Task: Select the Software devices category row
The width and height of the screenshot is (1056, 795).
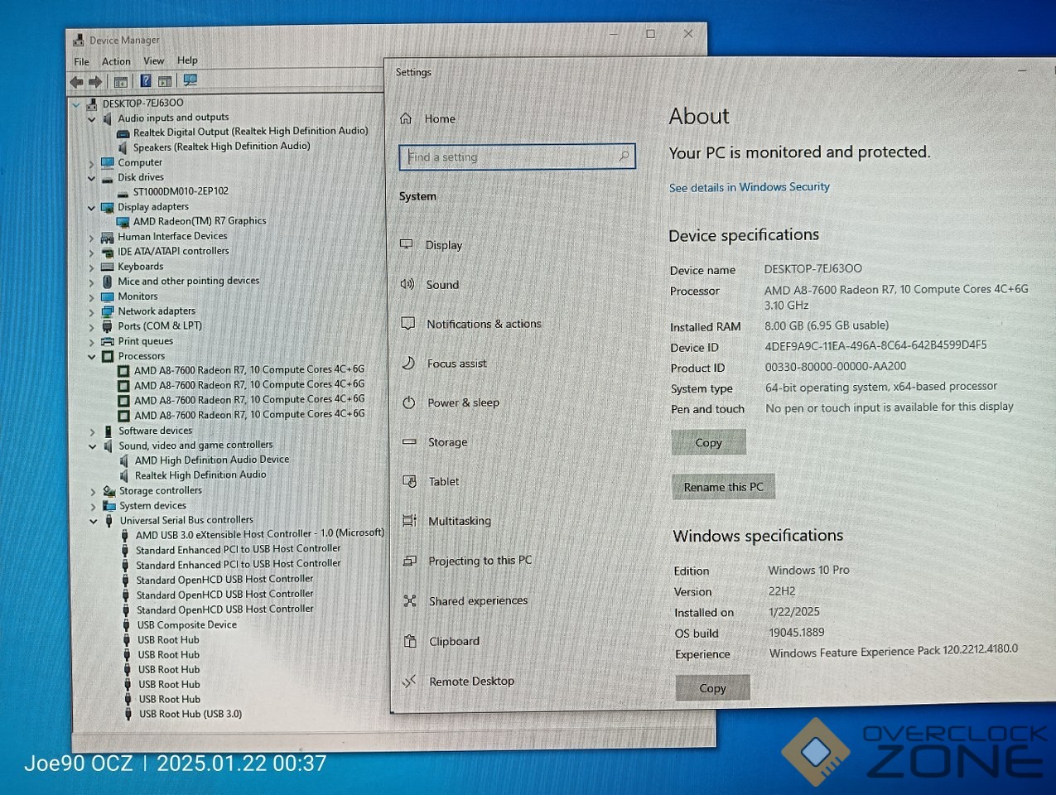Action: (147, 431)
